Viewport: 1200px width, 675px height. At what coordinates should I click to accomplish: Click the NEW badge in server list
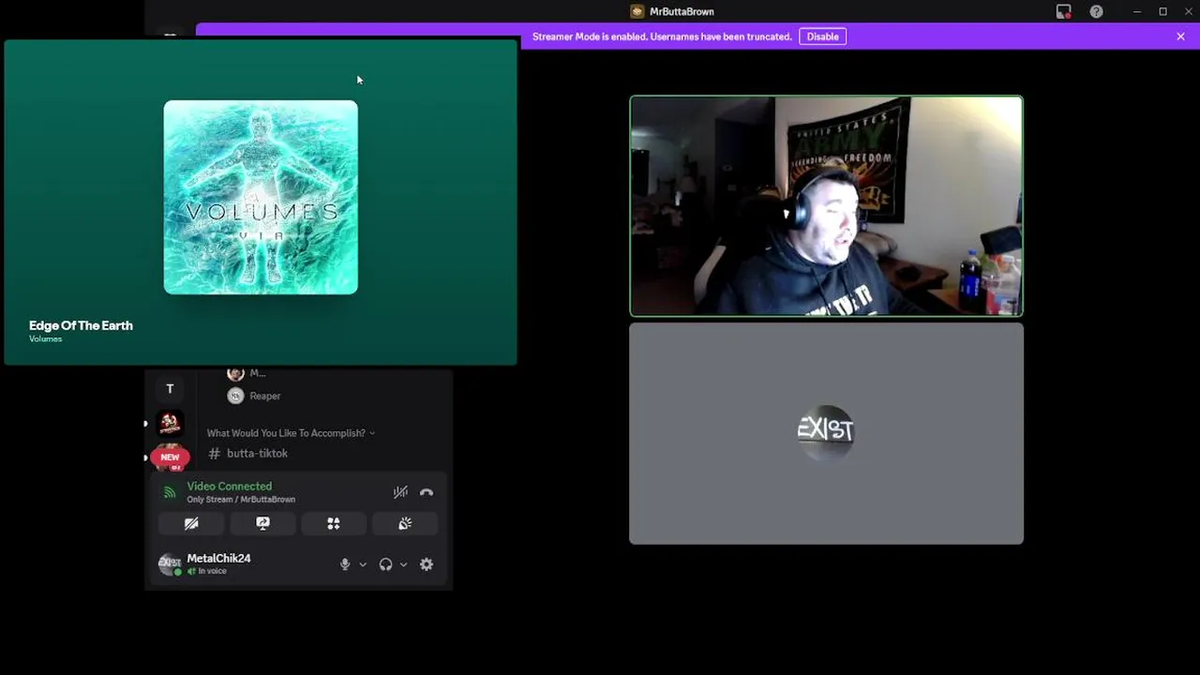click(x=170, y=457)
